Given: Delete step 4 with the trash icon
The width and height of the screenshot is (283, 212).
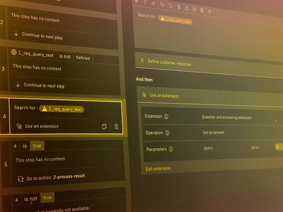Looking at the screenshot, I should [x=117, y=126].
